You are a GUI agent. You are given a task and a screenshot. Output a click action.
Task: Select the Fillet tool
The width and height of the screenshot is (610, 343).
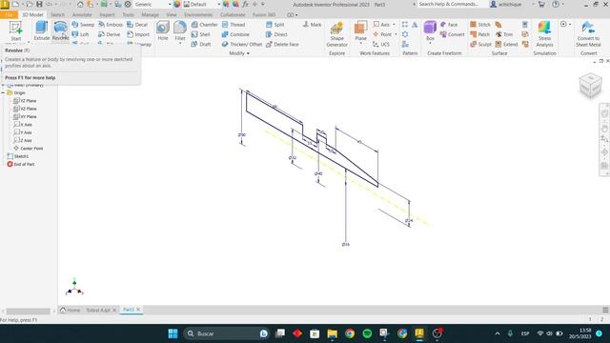click(180, 30)
